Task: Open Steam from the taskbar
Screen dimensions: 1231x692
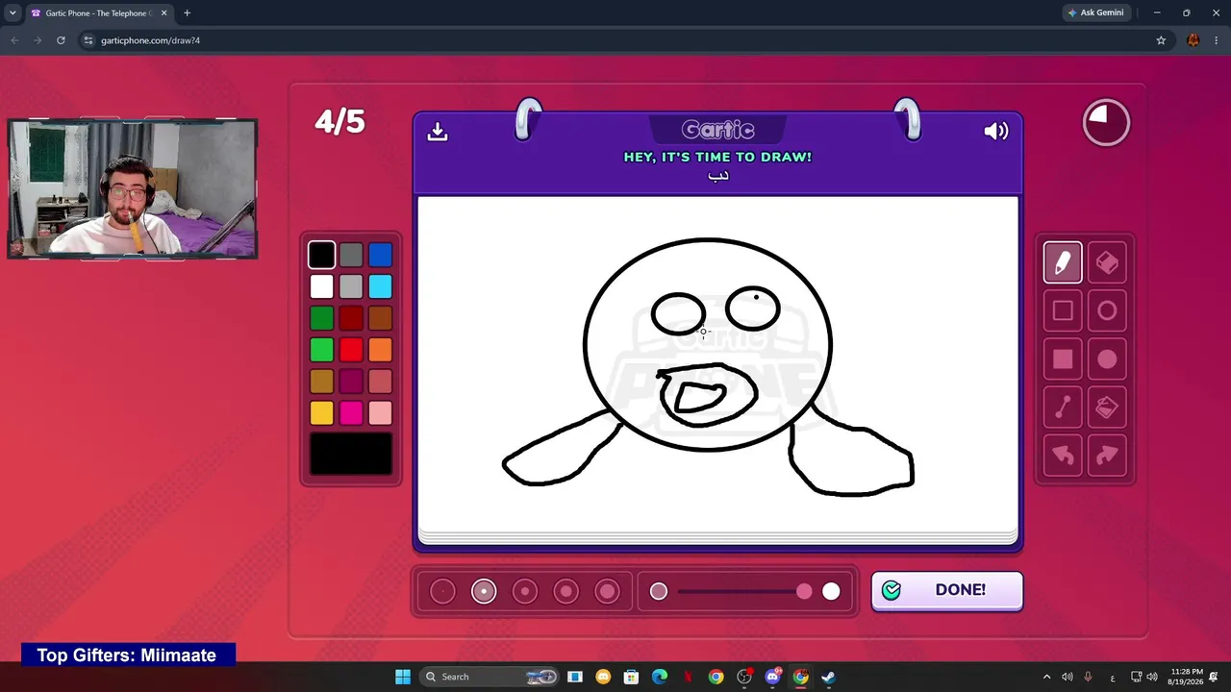Action: 828,677
